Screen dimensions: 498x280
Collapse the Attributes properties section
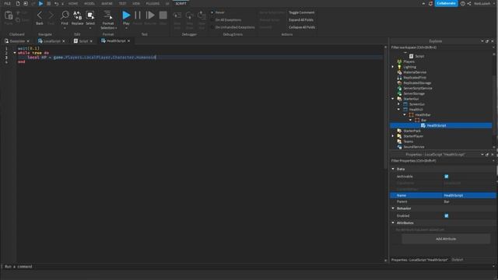[x=393, y=223]
